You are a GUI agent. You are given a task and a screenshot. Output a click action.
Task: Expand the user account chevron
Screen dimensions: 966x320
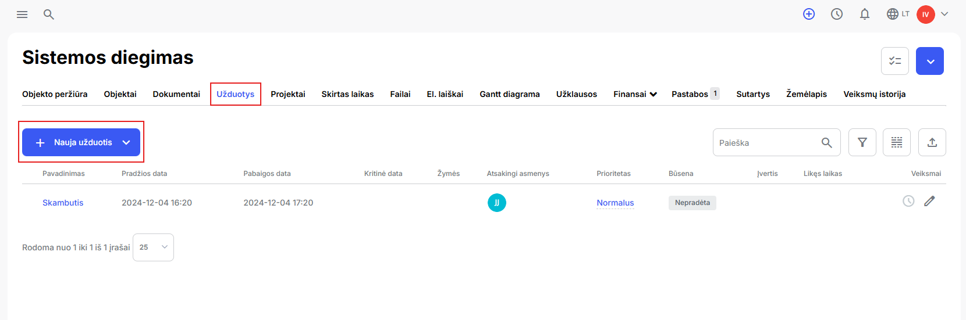coord(944,14)
